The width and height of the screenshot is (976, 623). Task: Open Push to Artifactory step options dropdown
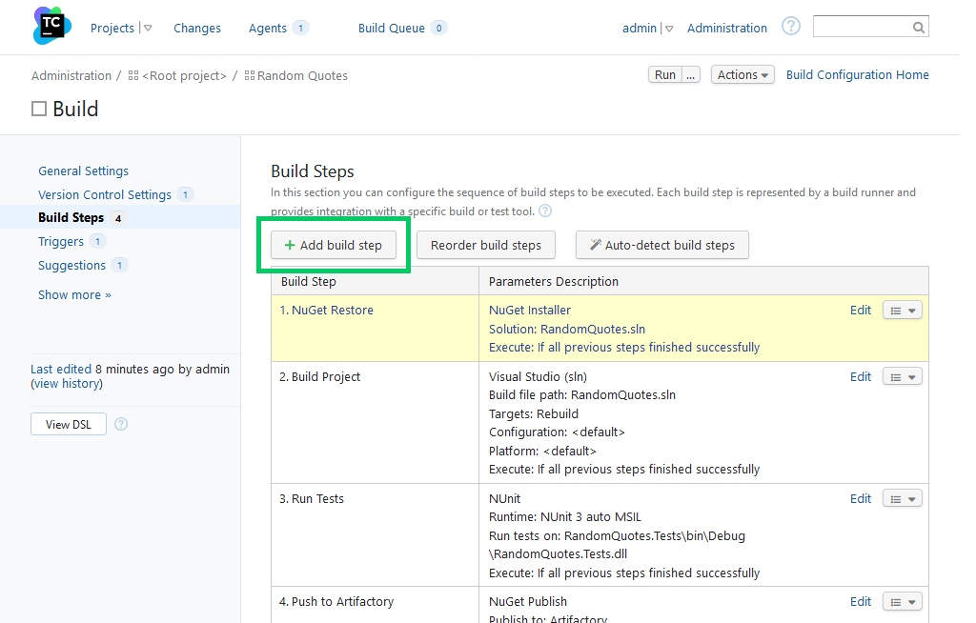coord(902,602)
